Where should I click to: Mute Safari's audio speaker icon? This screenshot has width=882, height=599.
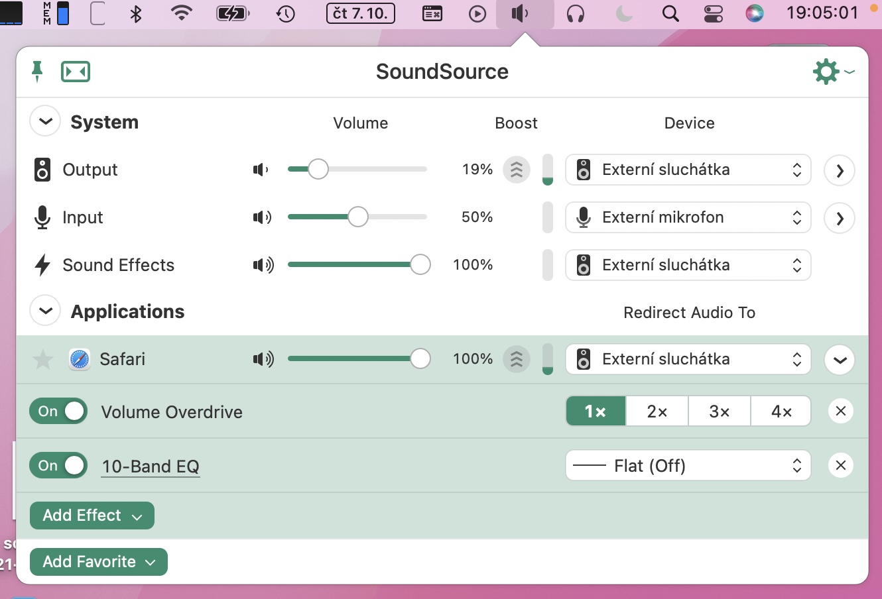[263, 359]
